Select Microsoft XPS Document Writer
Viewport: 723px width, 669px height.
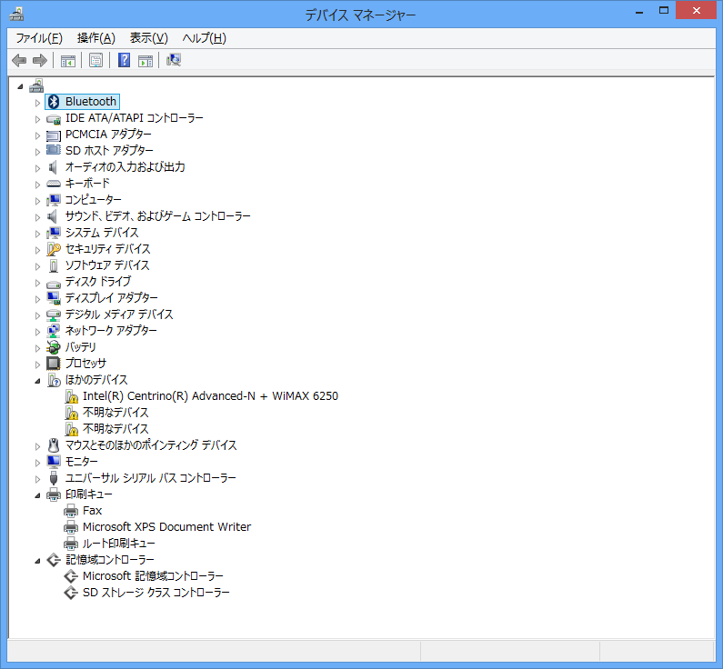[167, 527]
